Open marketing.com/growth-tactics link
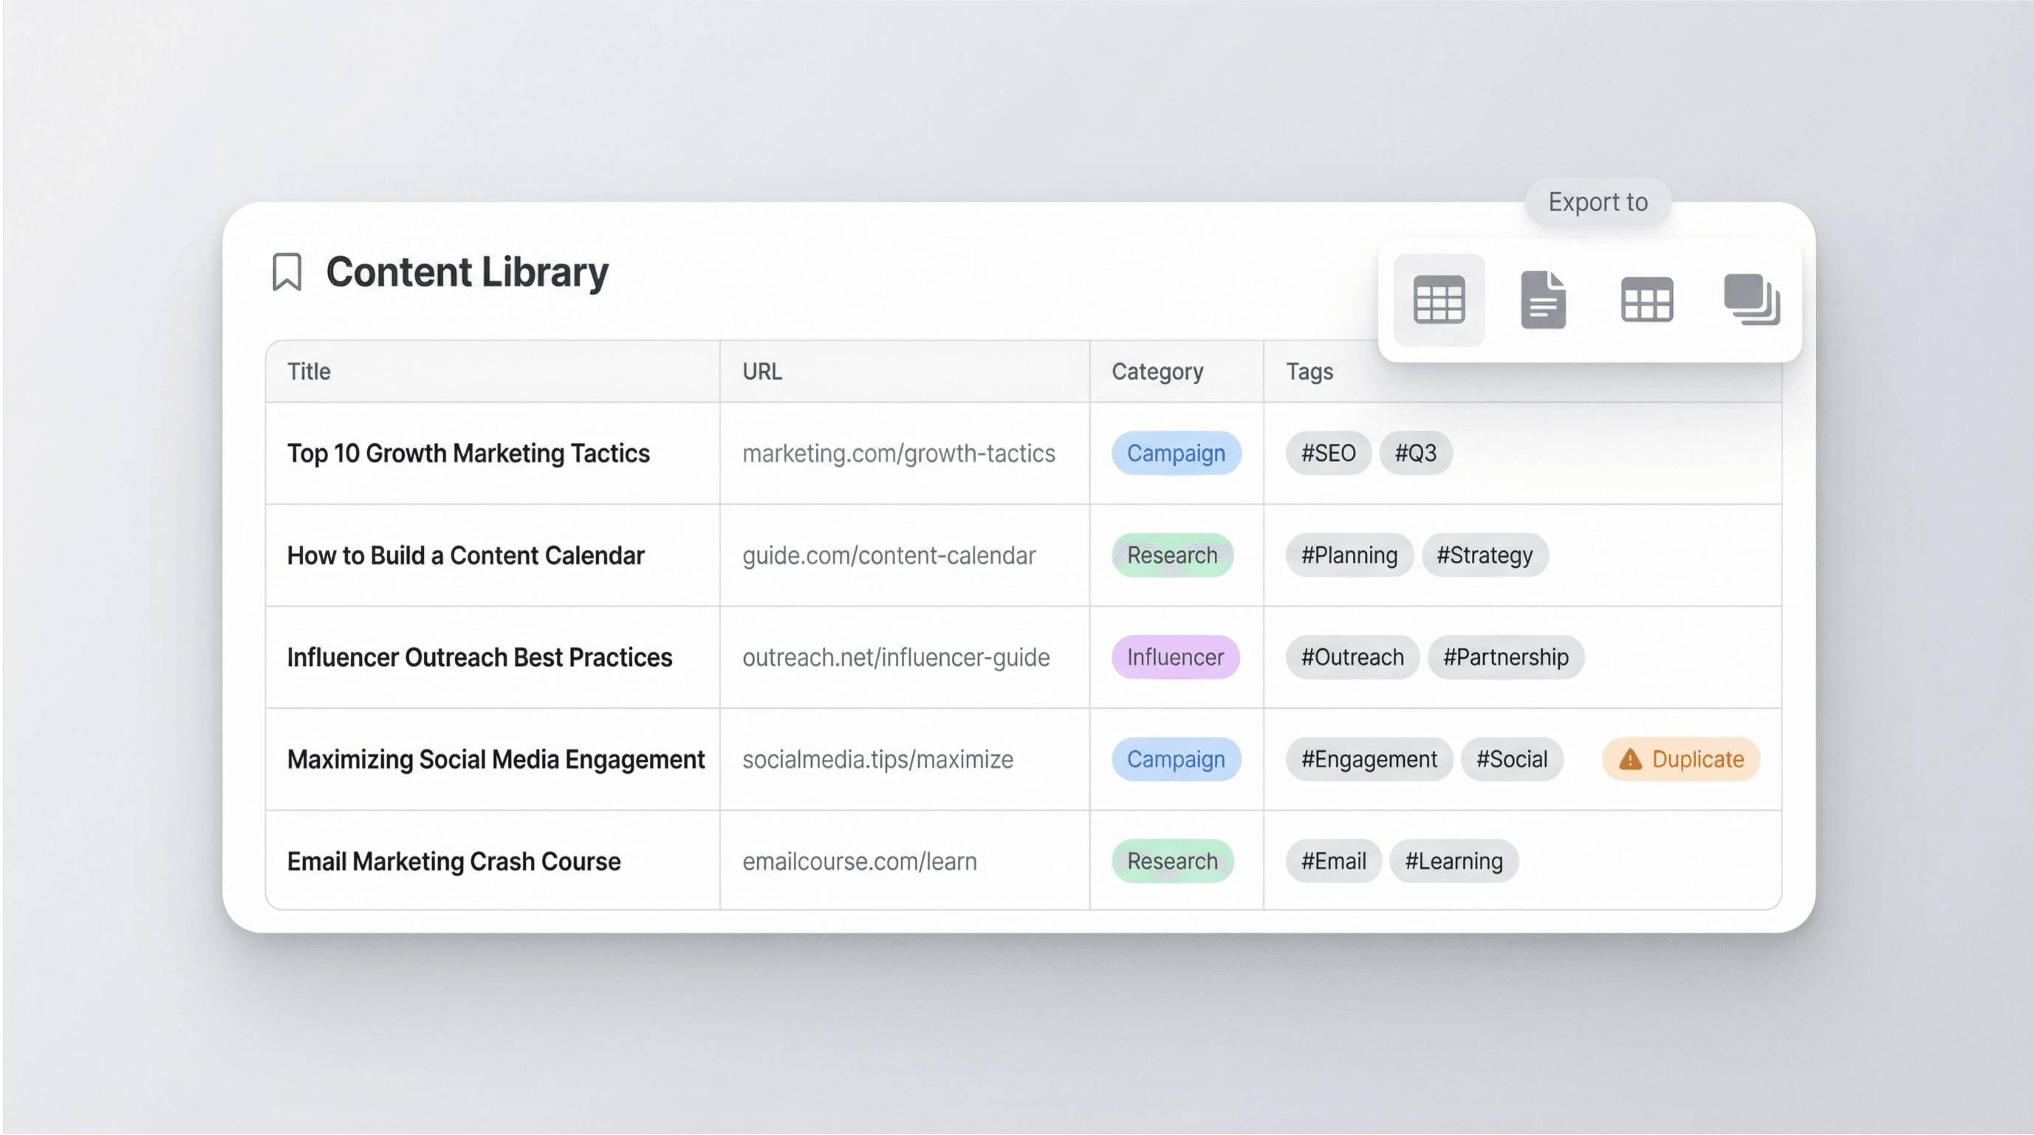The image size is (2034, 1135). point(900,453)
